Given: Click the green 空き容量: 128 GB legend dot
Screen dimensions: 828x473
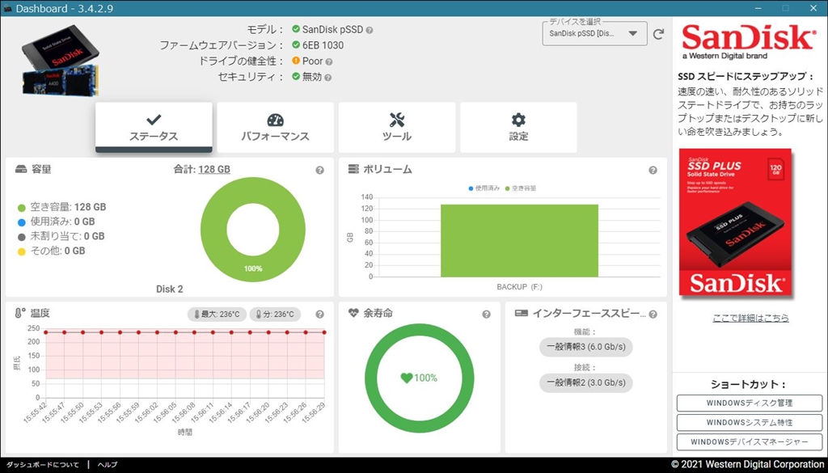Looking at the screenshot, I should click(x=22, y=208).
